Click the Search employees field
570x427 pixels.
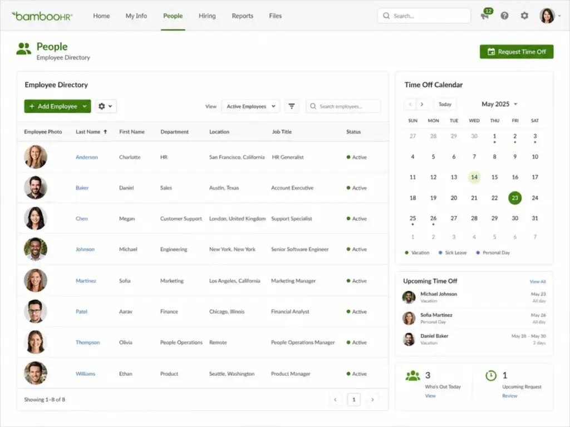pos(343,106)
